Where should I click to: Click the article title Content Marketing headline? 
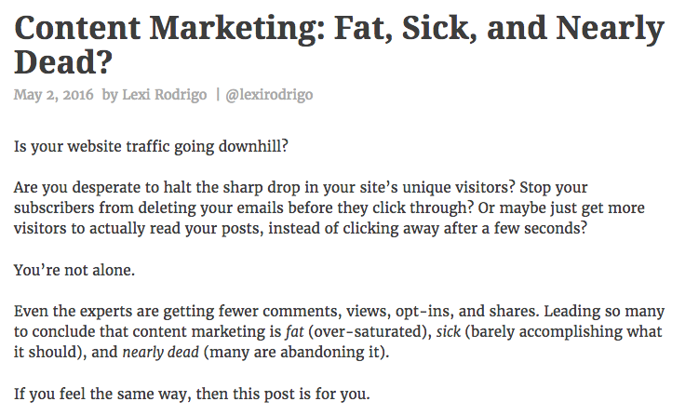[339, 45]
